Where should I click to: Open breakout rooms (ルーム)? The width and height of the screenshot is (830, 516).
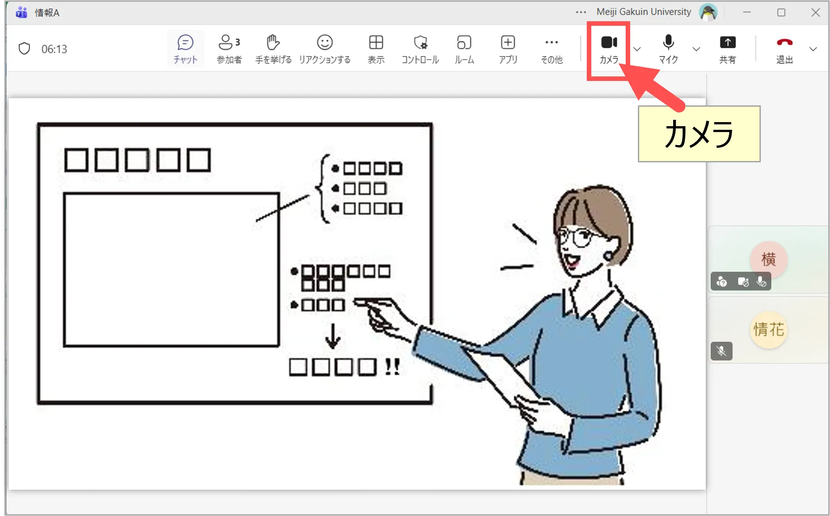tap(464, 49)
